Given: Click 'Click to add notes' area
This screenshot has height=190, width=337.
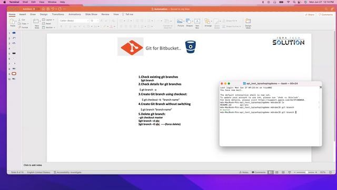Looking at the screenshot, I should coord(33,165).
